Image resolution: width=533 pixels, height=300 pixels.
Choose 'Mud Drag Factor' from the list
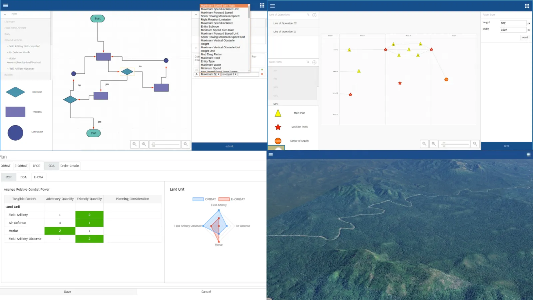[211, 54]
